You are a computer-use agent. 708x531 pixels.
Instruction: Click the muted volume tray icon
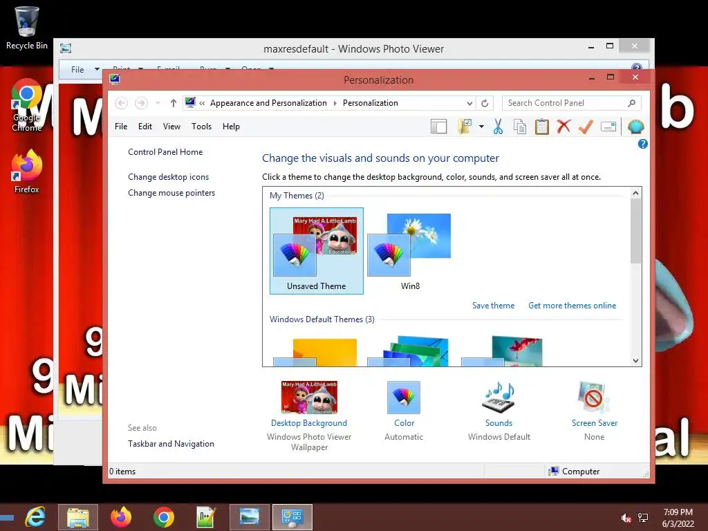pyautogui.click(x=626, y=518)
